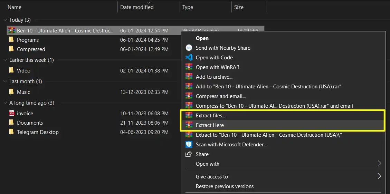
Task: Click the Visual Studio Code icon in menu
Action: point(189,58)
